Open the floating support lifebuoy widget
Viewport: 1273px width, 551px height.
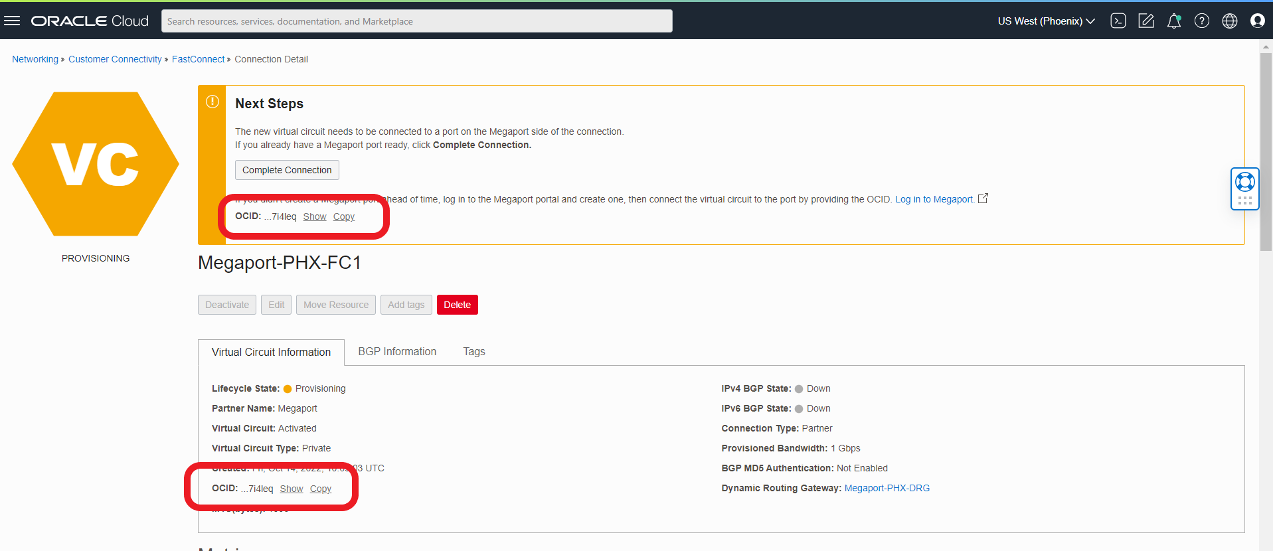coord(1245,189)
